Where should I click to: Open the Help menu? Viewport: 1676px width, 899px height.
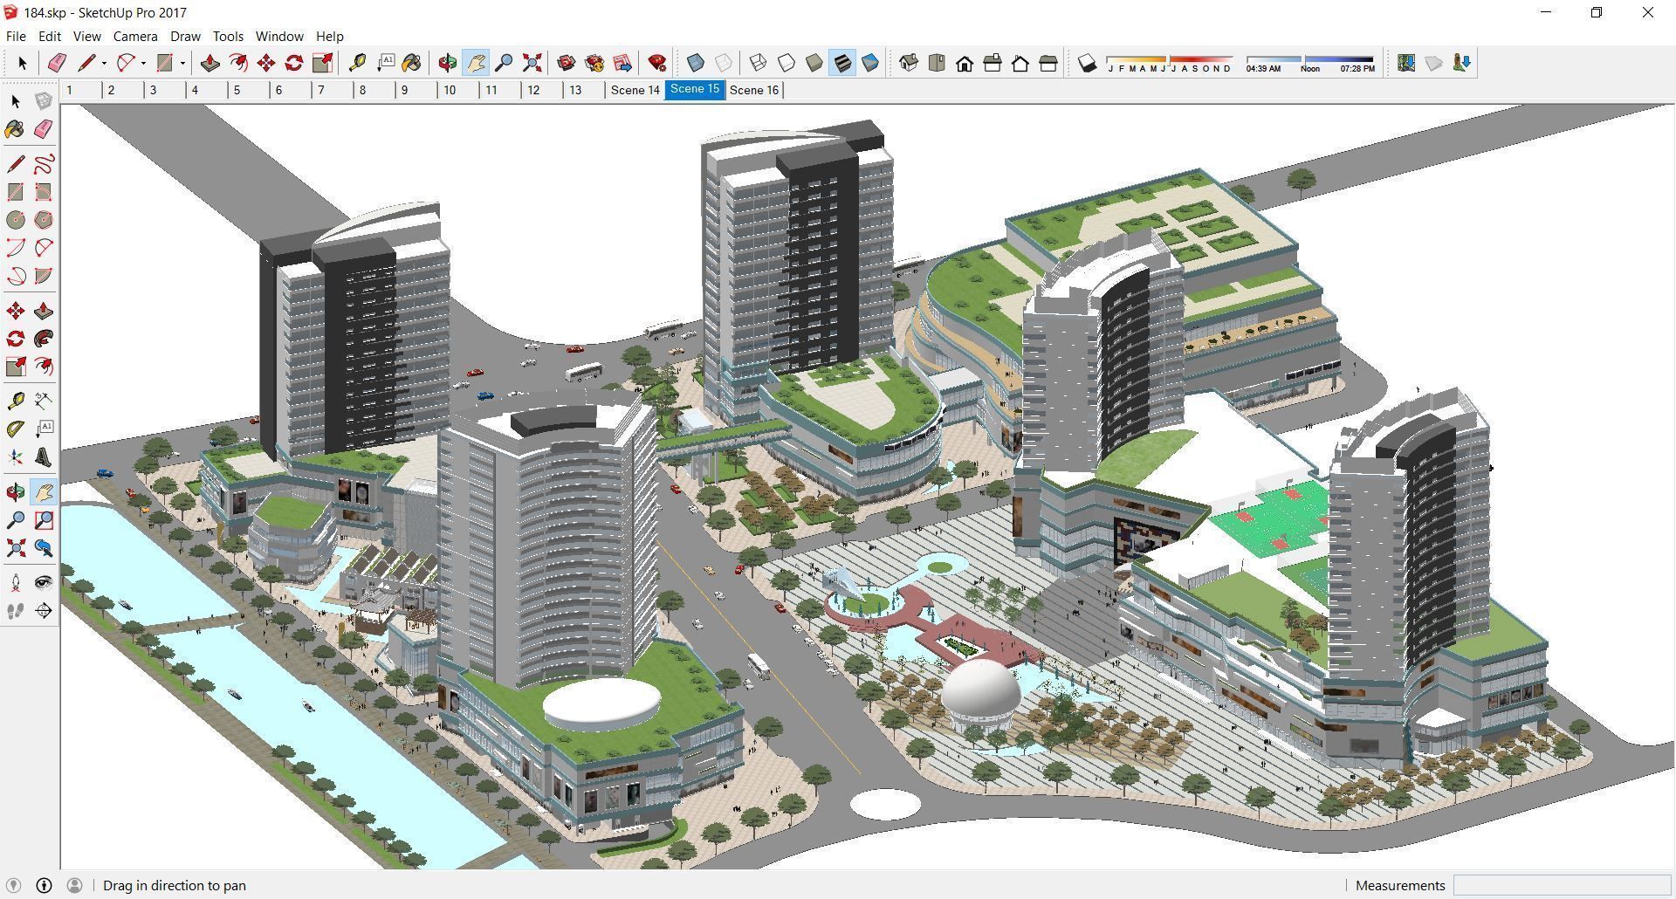click(329, 37)
